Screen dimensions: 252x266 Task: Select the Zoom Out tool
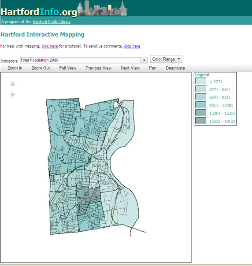pyautogui.click(x=41, y=68)
